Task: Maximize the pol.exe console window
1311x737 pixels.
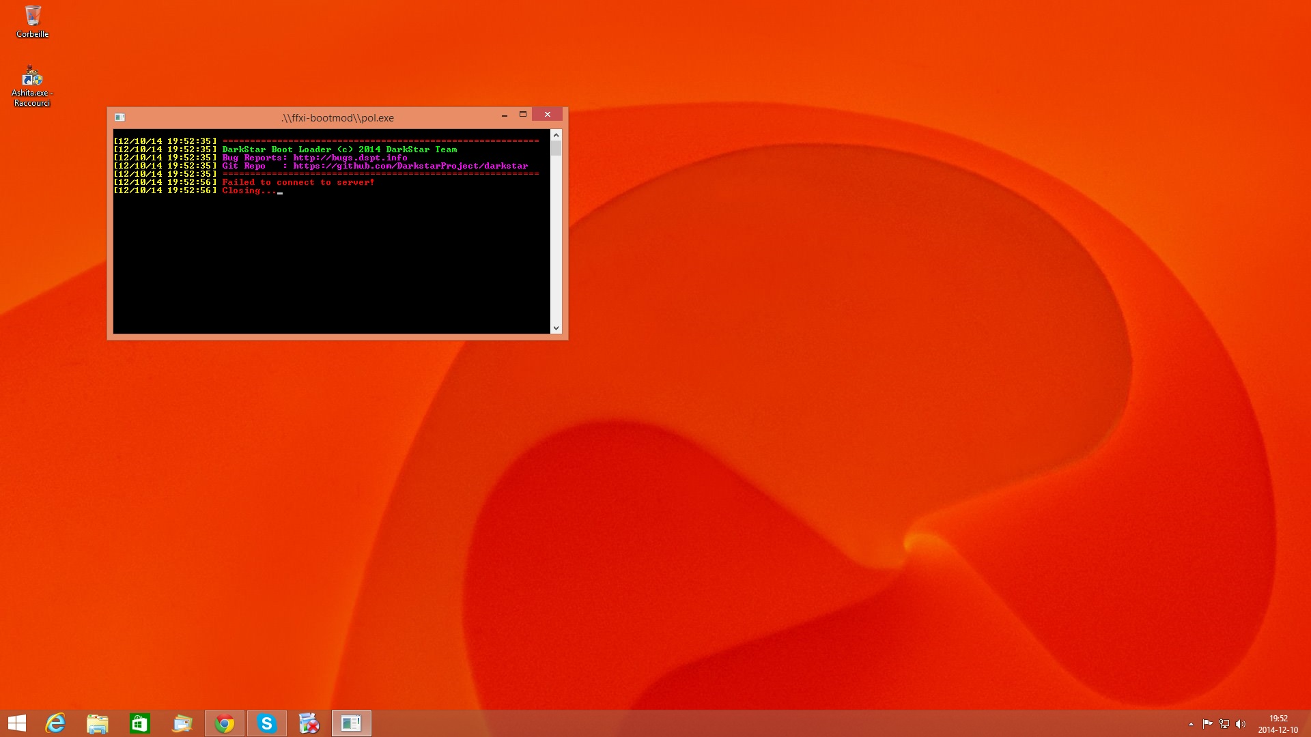Action: click(523, 115)
